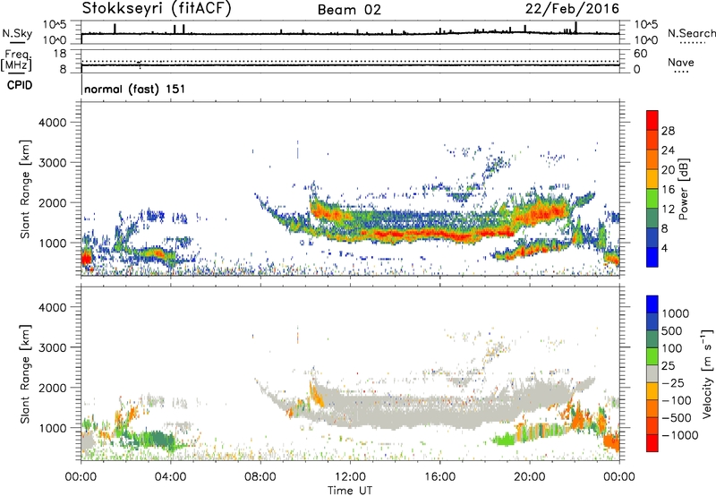This screenshot has width=716, height=496.
Task: Click the 4 tick on power colorbar
Action: click(x=665, y=249)
